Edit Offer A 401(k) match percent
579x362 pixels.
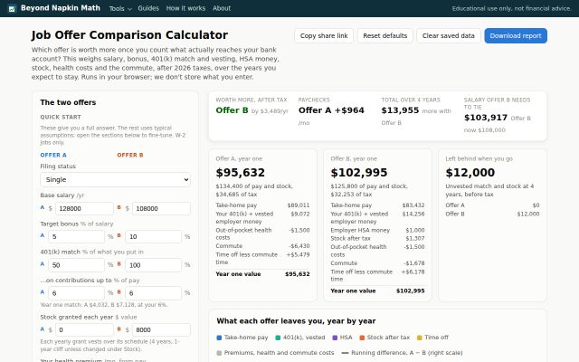point(77,265)
